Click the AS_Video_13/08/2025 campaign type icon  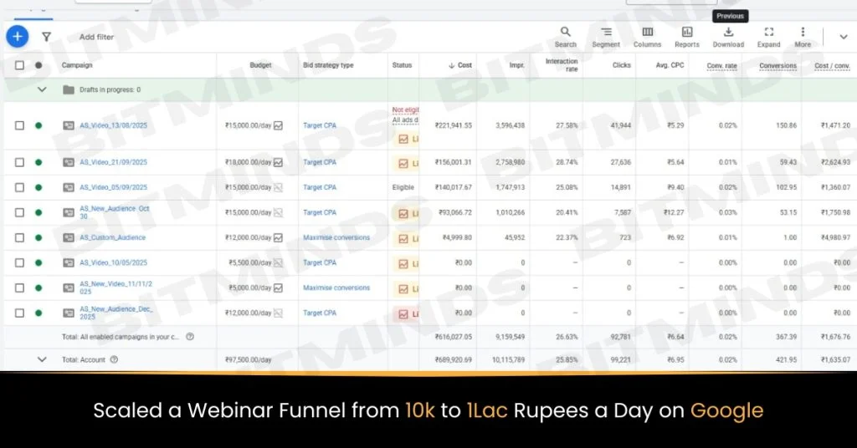click(69, 125)
